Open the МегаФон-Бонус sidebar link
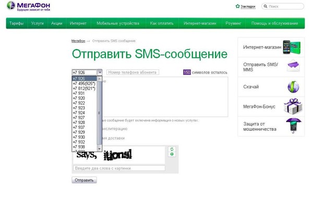 [x=259, y=107]
